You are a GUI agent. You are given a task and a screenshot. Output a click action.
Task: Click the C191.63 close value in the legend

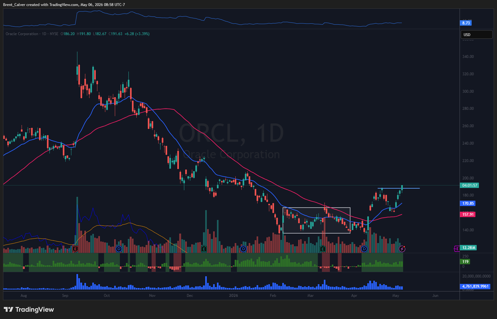(x=116, y=34)
